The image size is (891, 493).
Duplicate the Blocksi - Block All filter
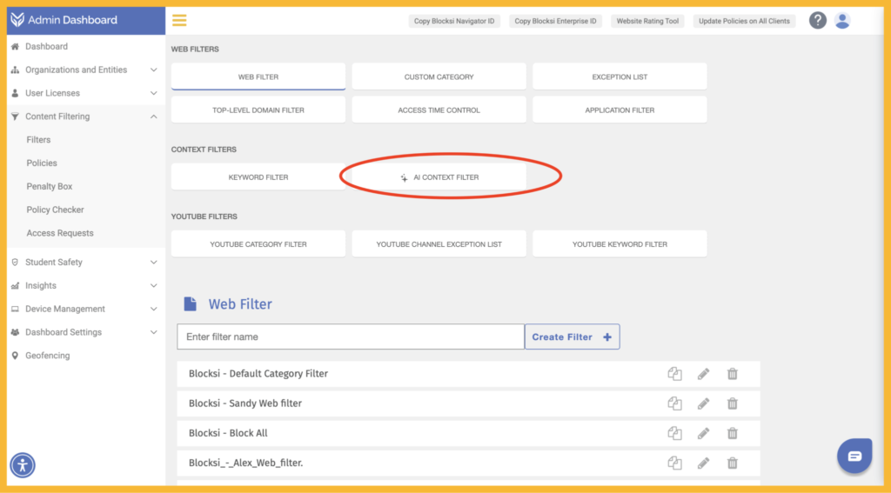coord(674,433)
